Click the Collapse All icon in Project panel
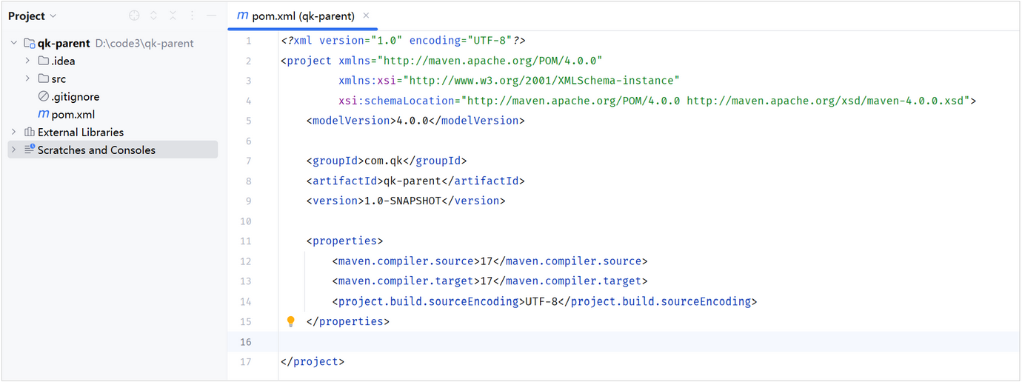Image resolution: width=1022 pixels, height=382 pixels. click(x=173, y=16)
